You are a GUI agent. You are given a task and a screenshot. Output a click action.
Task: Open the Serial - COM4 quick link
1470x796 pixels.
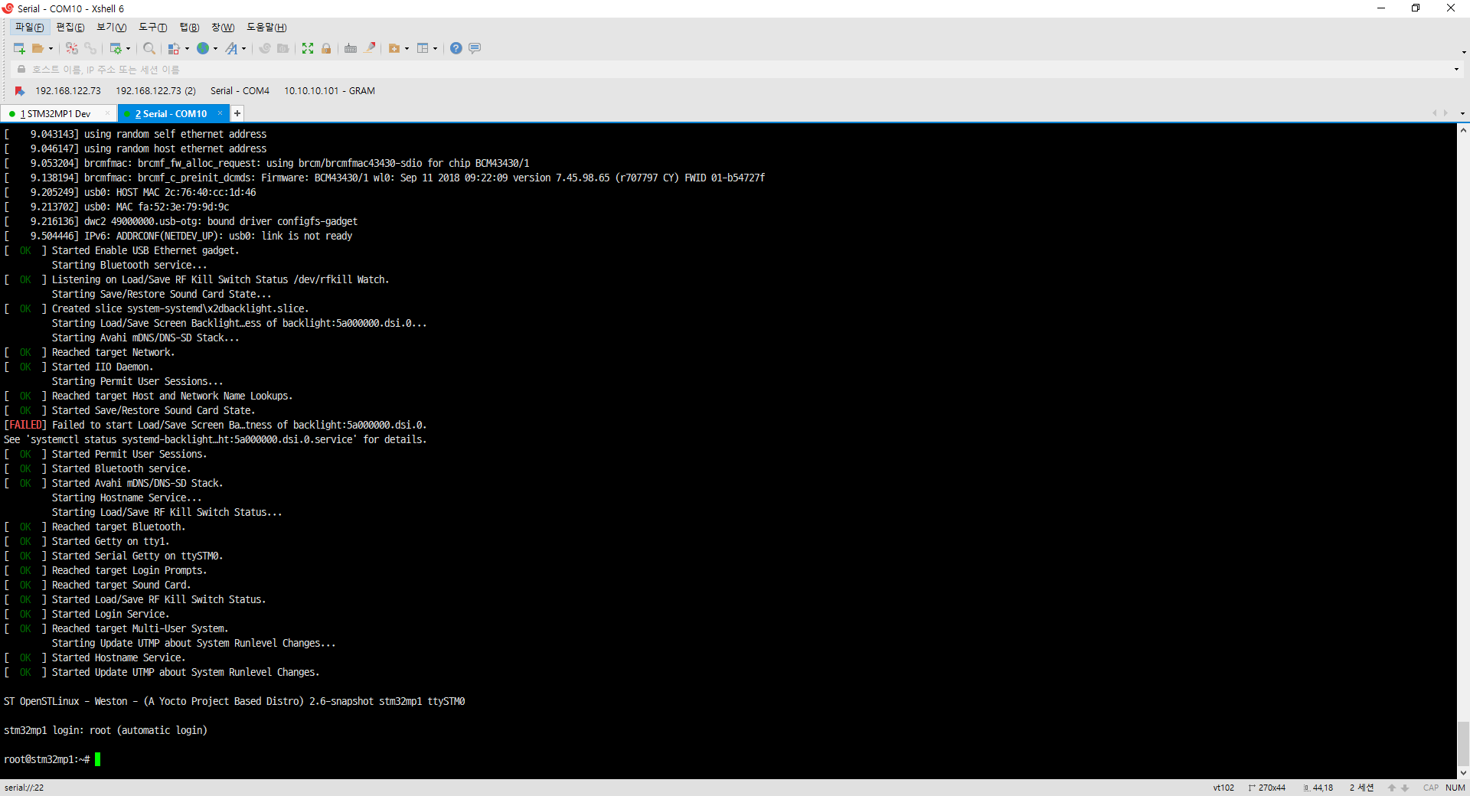click(240, 91)
